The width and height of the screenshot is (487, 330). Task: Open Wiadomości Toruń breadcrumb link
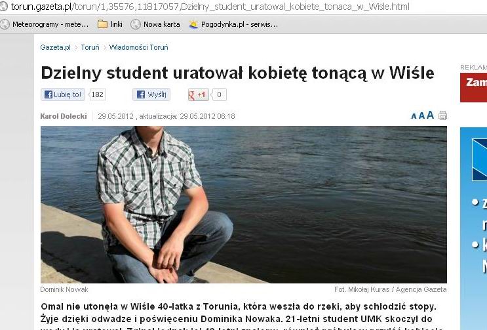pos(138,47)
